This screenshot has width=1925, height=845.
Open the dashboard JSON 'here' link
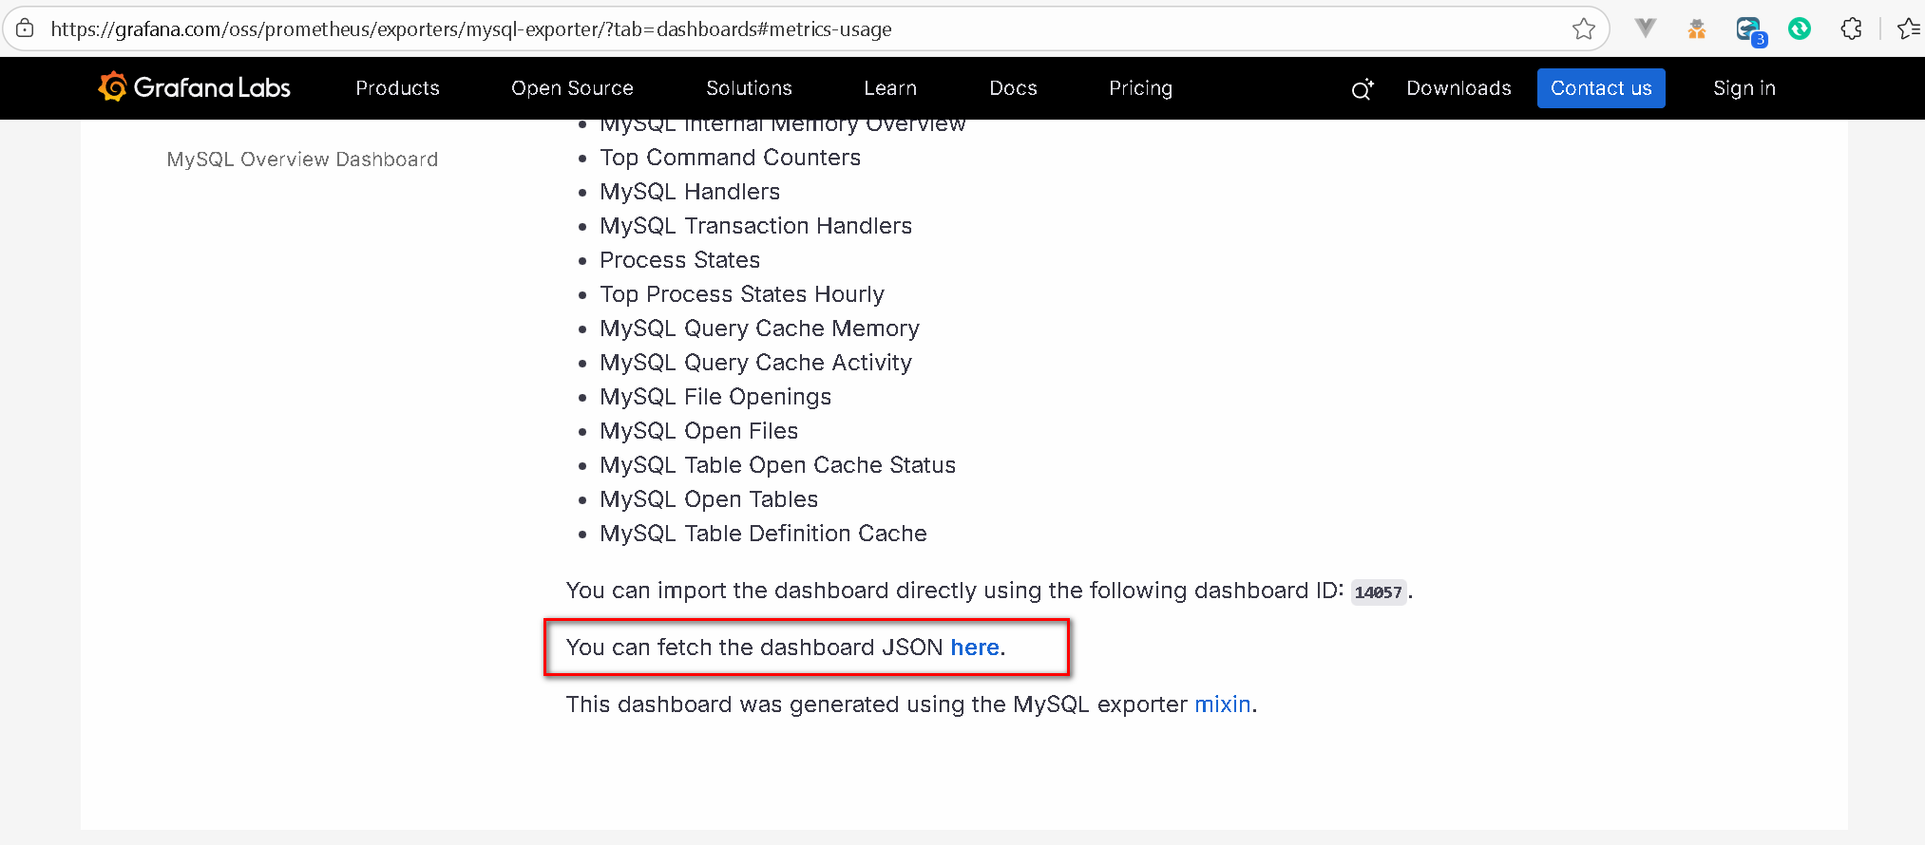[975, 648]
